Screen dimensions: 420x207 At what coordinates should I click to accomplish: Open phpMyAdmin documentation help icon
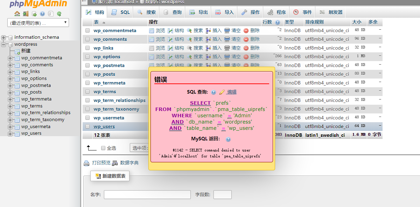pos(42,14)
